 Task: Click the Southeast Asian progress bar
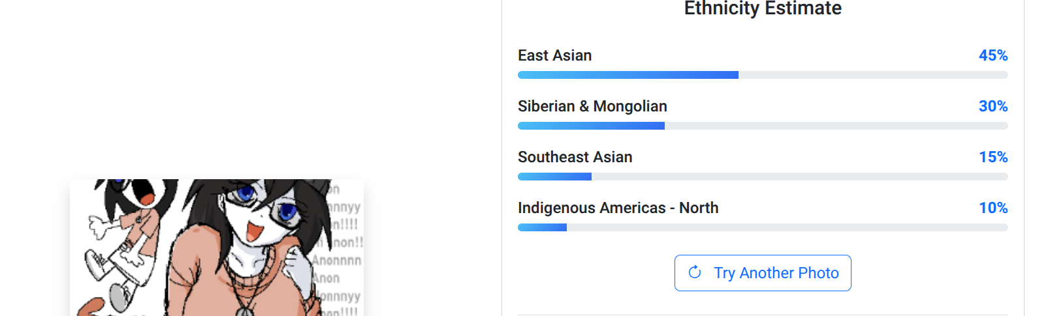coord(762,177)
